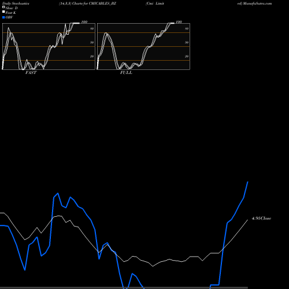The height and width of the screenshot is (289, 289).
Task: Click the 20 level label in FAST chart
Action: [x=92, y=56]
